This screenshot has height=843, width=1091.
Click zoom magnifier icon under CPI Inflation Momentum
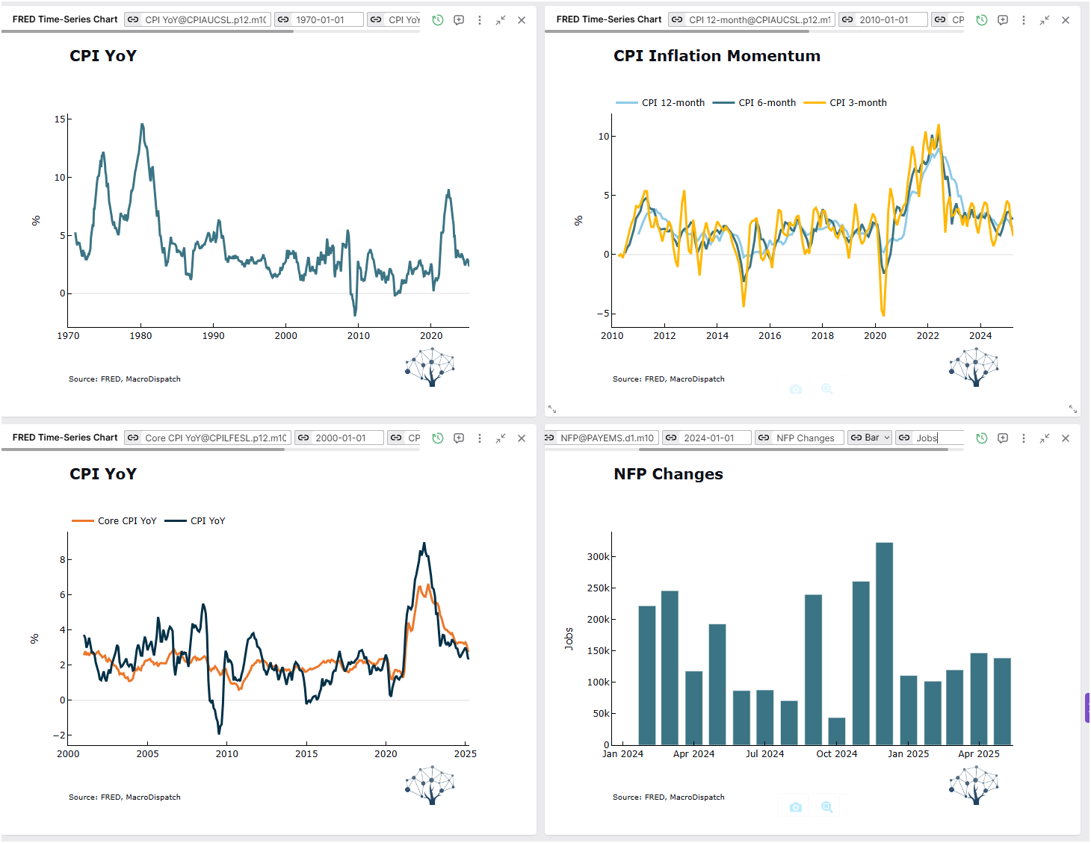click(826, 389)
